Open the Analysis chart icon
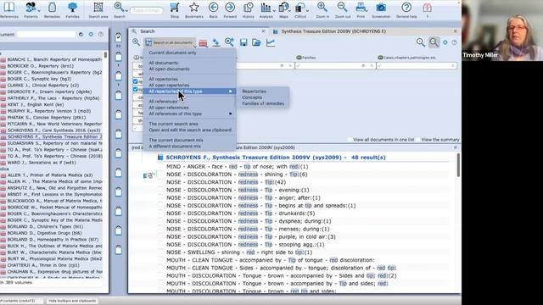This screenshot has width=543, height=305. click(266, 8)
